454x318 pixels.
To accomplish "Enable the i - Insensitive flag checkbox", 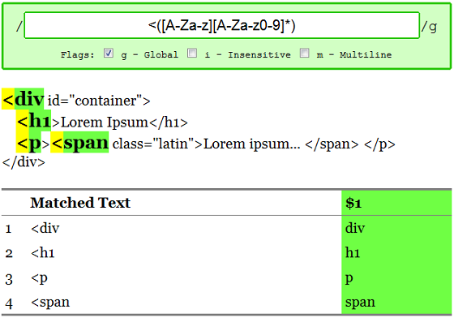I will (x=192, y=54).
